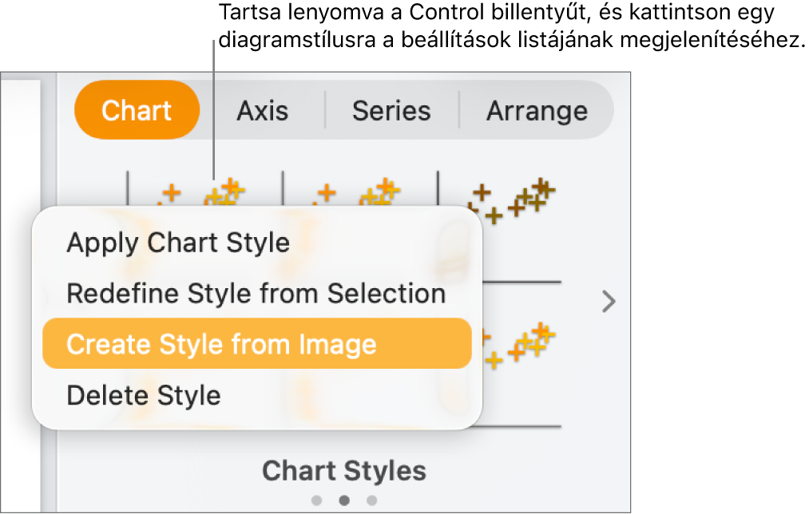Open the Axis tab
This screenshot has height=514, width=809.
click(x=262, y=110)
